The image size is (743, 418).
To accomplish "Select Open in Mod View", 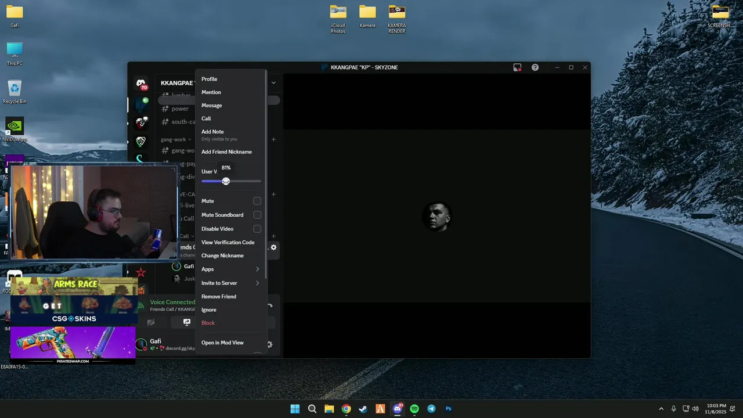I will [231, 343].
